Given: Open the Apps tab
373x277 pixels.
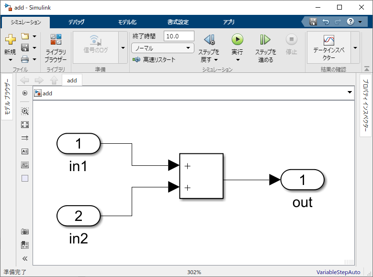Looking at the screenshot, I should pyautogui.click(x=228, y=22).
